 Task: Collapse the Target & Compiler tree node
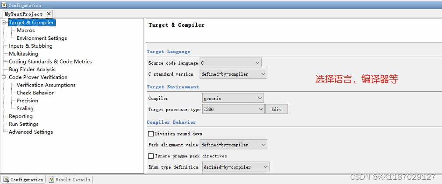tap(4, 22)
